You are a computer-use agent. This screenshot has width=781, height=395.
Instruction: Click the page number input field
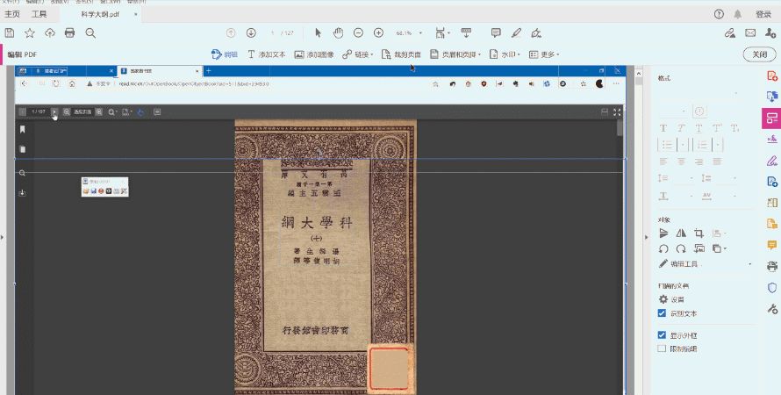(272, 32)
